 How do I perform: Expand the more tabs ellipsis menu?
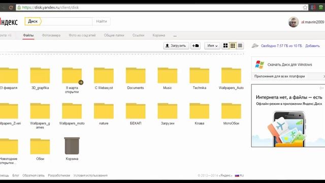[175, 36]
